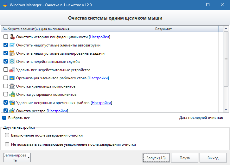Click the registry cleaner icon
This screenshot has width=230, height=165.
click(12, 110)
